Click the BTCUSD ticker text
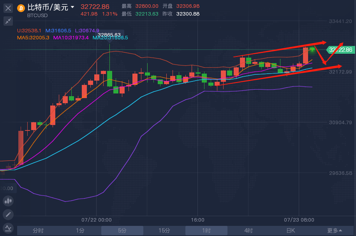This screenshot has height=236, width=356. click(37, 16)
